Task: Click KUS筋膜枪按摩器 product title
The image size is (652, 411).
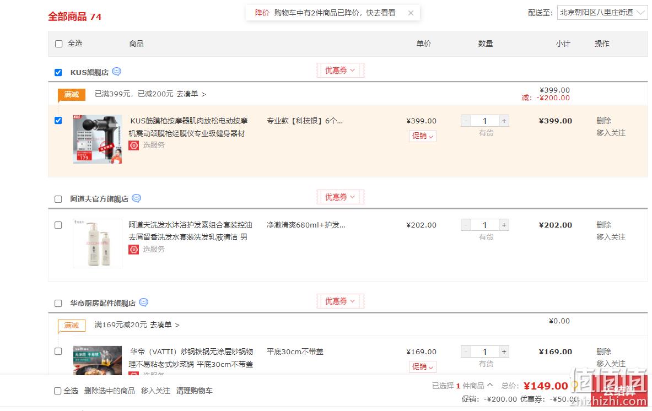Action: 188,127
